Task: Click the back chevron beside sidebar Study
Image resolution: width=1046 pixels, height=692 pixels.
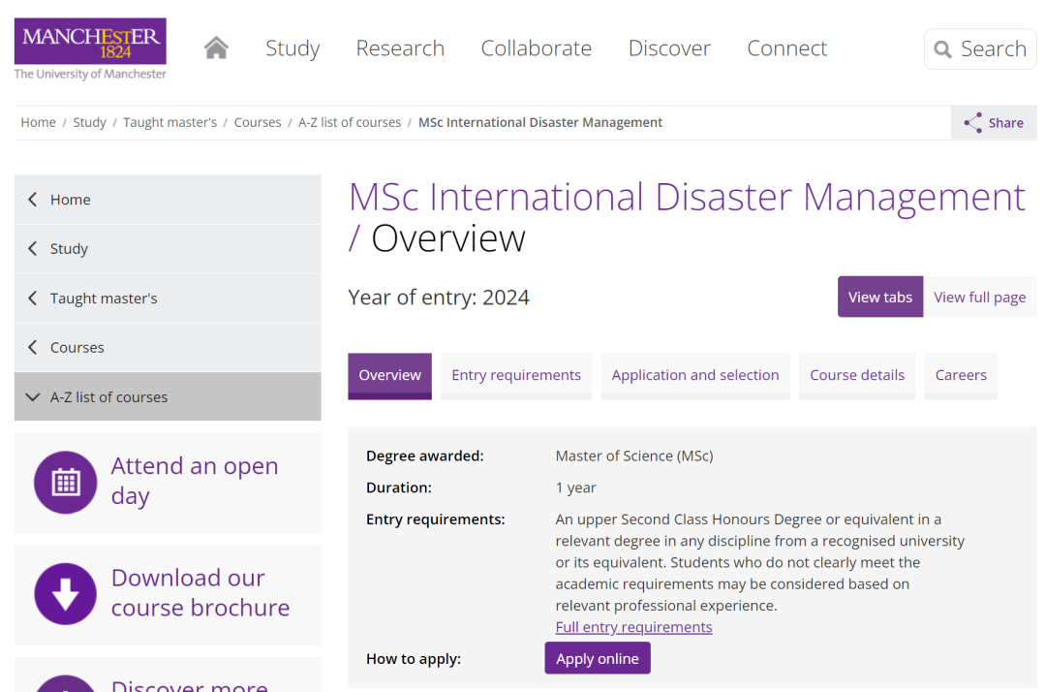Action: point(32,249)
